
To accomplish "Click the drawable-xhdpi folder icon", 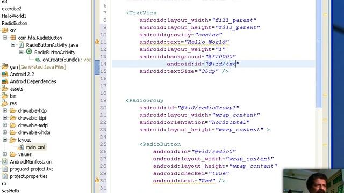I will click(x=13, y=132).
